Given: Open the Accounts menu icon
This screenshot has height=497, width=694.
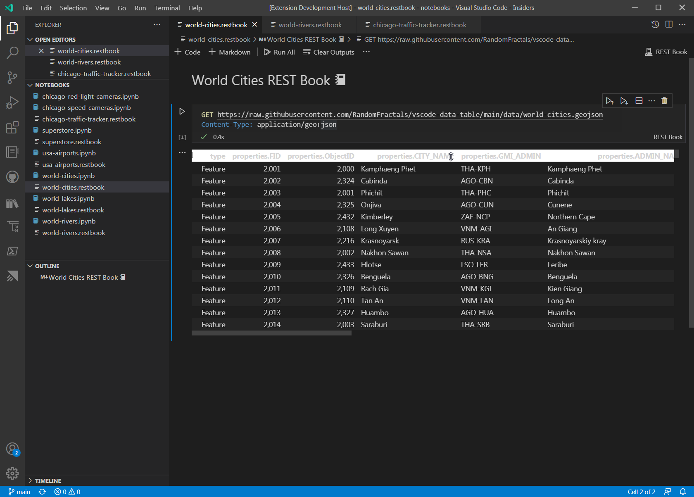Looking at the screenshot, I should [12, 449].
